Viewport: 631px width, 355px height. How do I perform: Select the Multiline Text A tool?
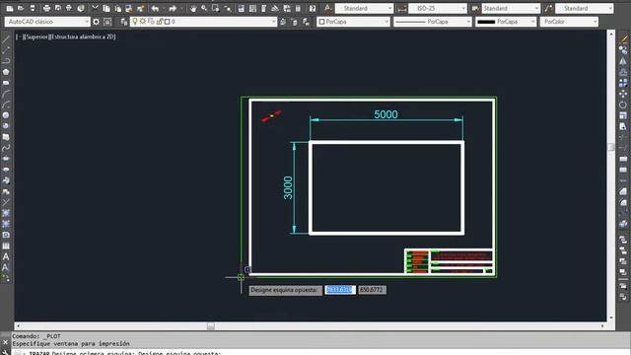(x=6, y=256)
